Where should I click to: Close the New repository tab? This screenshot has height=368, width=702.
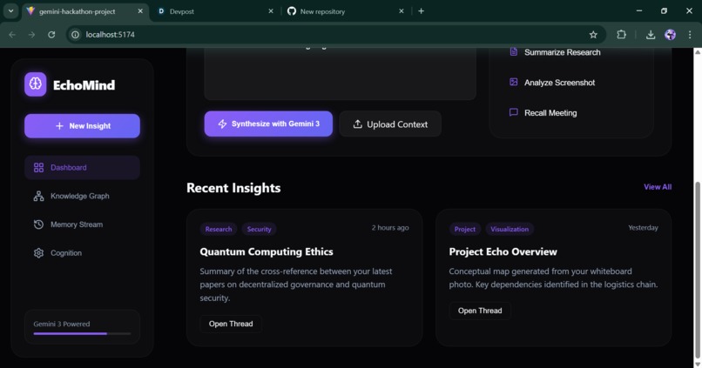(402, 11)
